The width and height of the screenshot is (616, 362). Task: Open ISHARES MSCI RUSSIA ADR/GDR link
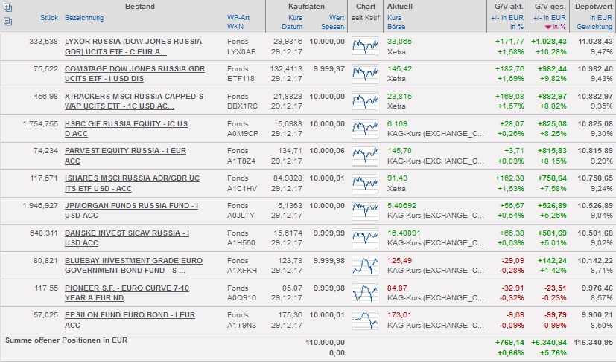click(x=132, y=183)
